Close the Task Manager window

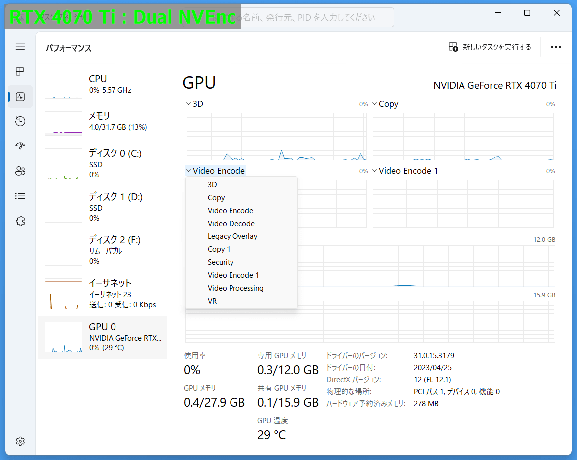pos(557,13)
